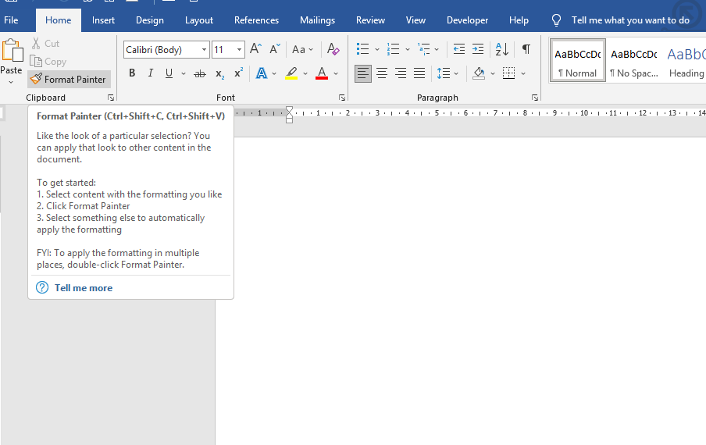Screen dimensions: 706x445
Task: Switch to the Review tab
Action: (370, 20)
